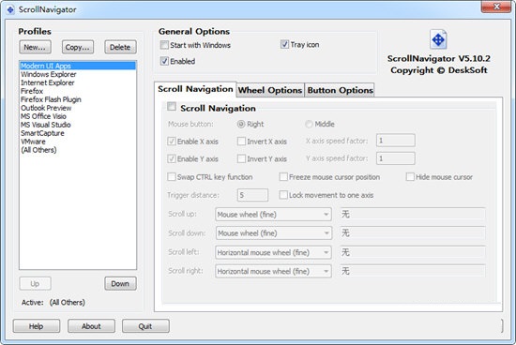Close the ScrollNavigator window
This screenshot has height=345, width=516.
(x=496, y=7)
